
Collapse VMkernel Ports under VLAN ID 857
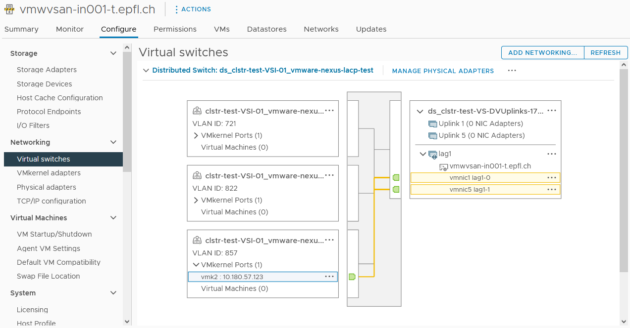coord(196,265)
